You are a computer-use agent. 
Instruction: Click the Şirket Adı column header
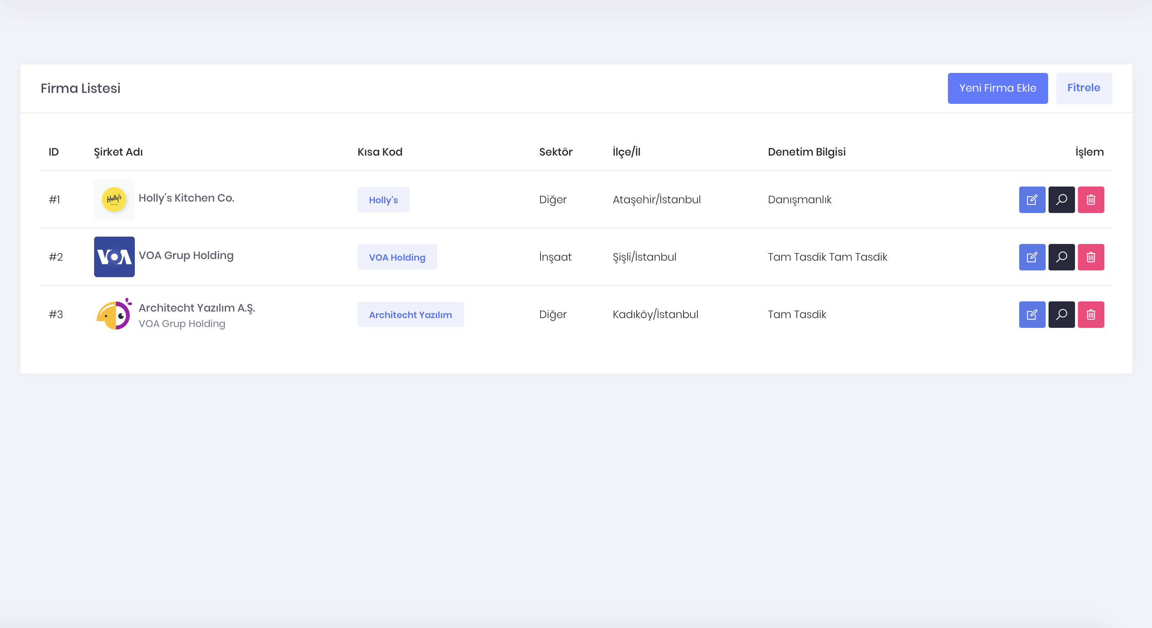118,152
